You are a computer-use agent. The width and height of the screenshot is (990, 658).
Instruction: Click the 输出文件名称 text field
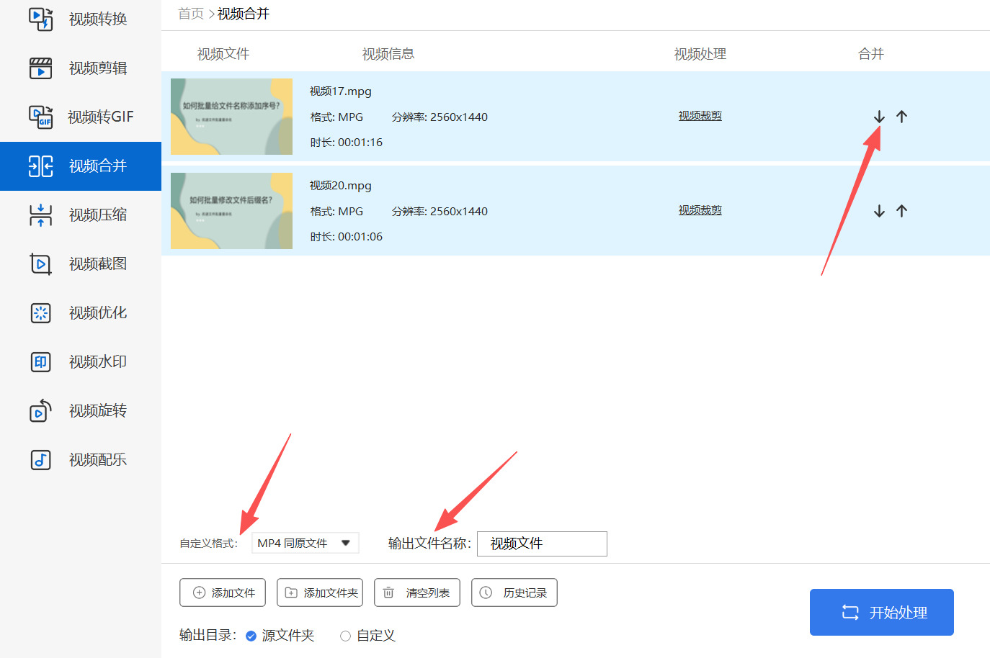point(542,544)
